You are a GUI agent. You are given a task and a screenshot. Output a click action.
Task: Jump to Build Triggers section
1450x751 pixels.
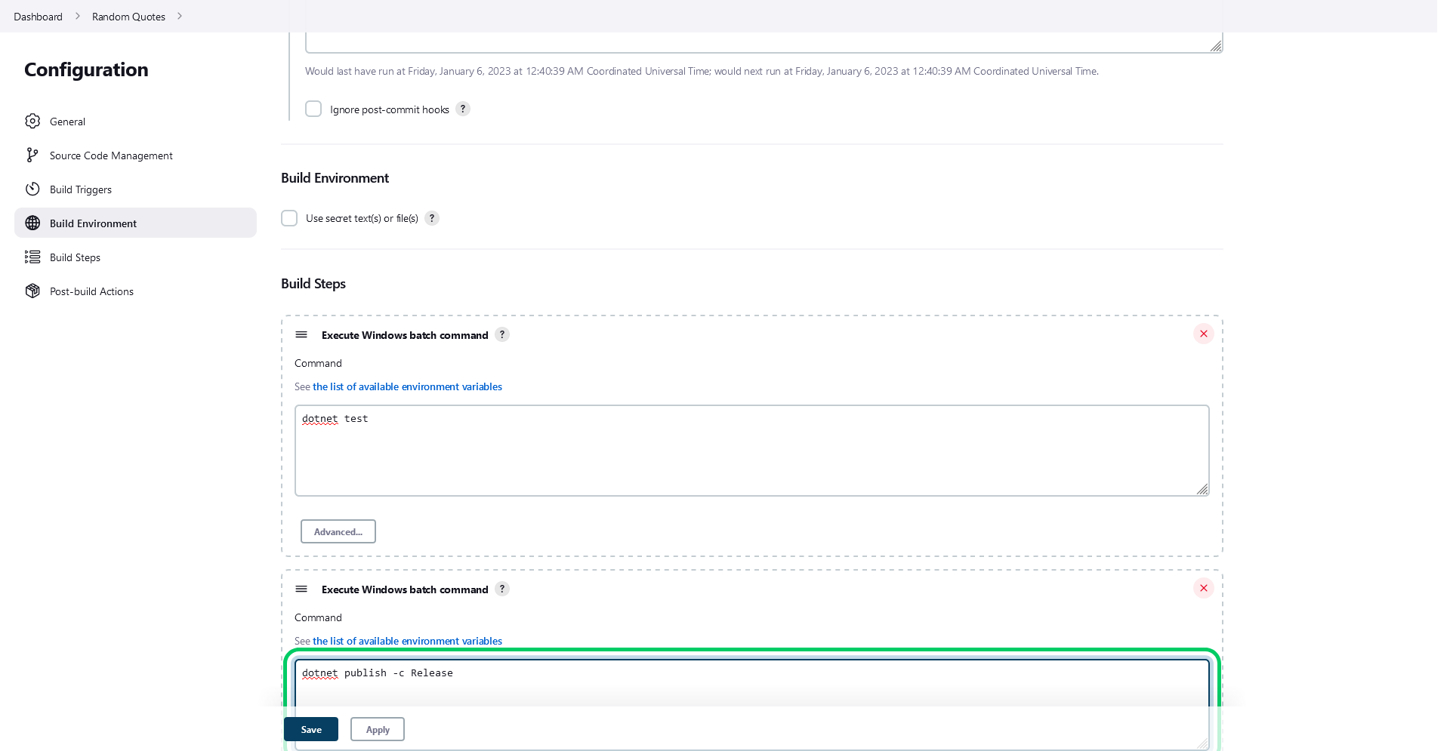coord(135,189)
